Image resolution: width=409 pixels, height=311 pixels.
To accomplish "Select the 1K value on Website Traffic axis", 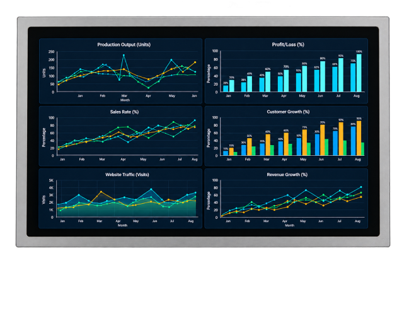I will [x=51, y=210].
